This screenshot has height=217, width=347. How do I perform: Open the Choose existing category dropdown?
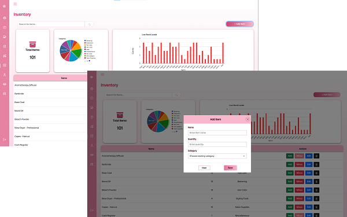point(217,156)
